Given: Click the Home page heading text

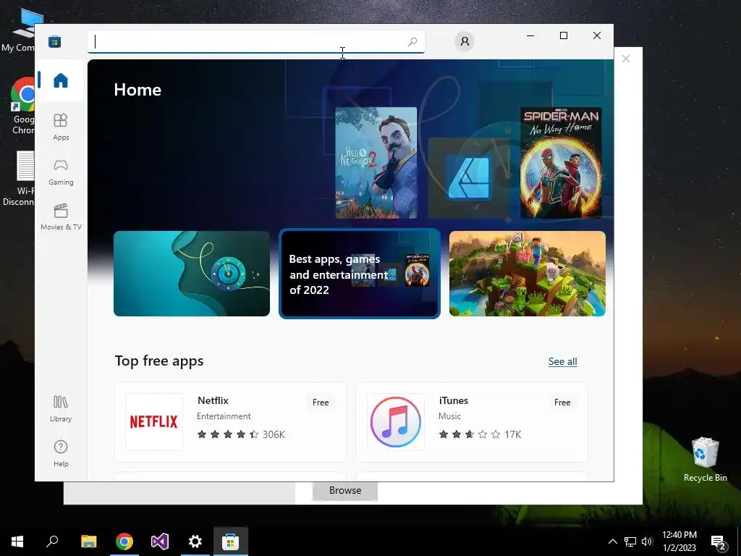Looking at the screenshot, I should [x=137, y=90].
